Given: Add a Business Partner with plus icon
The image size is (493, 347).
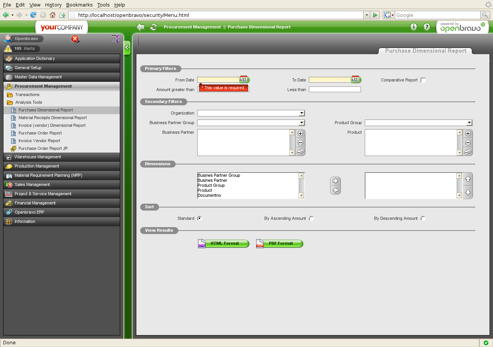Looking at the screenshot, I should click(x=300, y=134).
